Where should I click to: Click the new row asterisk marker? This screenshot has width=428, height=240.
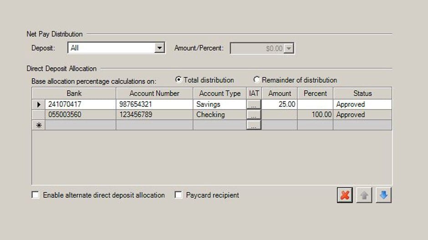tap(39, 125)
